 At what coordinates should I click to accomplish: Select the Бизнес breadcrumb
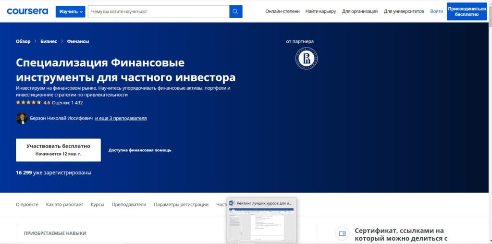pyautogui.click(x=49, y=41)
